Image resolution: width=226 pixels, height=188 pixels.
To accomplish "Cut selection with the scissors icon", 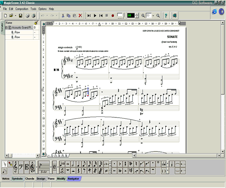I will click(63, 15).
